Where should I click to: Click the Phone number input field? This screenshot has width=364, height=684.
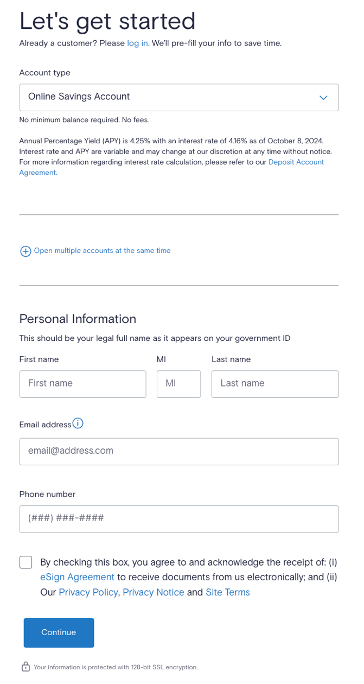pos(179,518)
